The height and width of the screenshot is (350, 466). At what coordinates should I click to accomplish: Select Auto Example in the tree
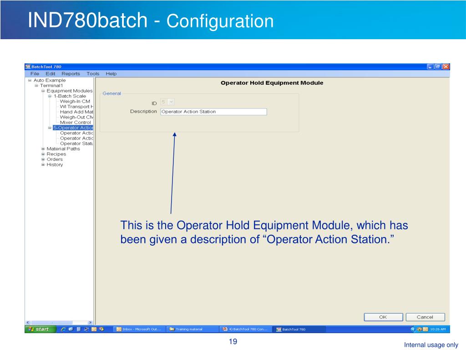50,80
